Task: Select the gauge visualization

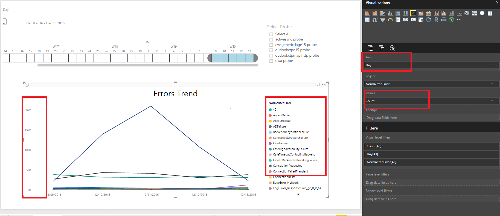Action: 390,20
